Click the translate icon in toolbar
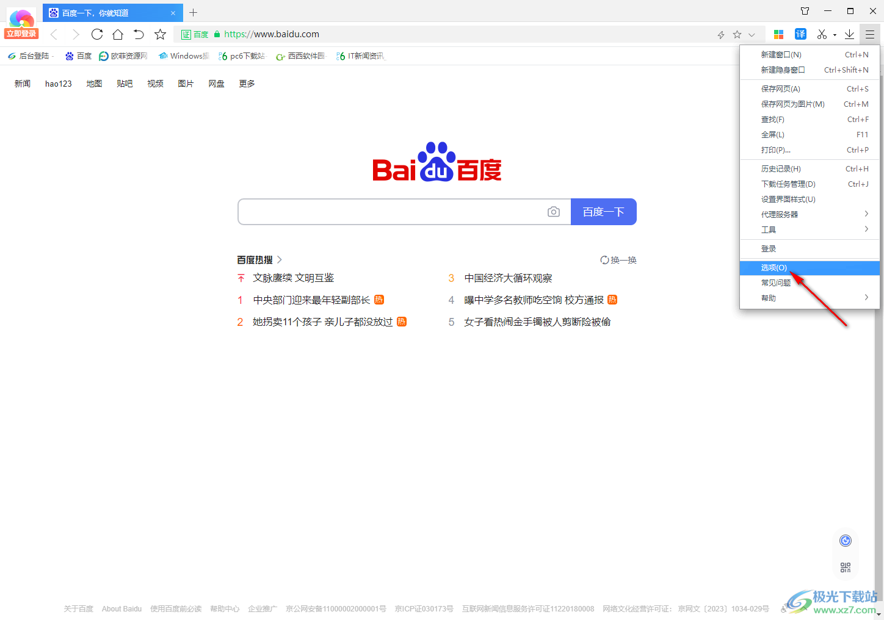 800,34
